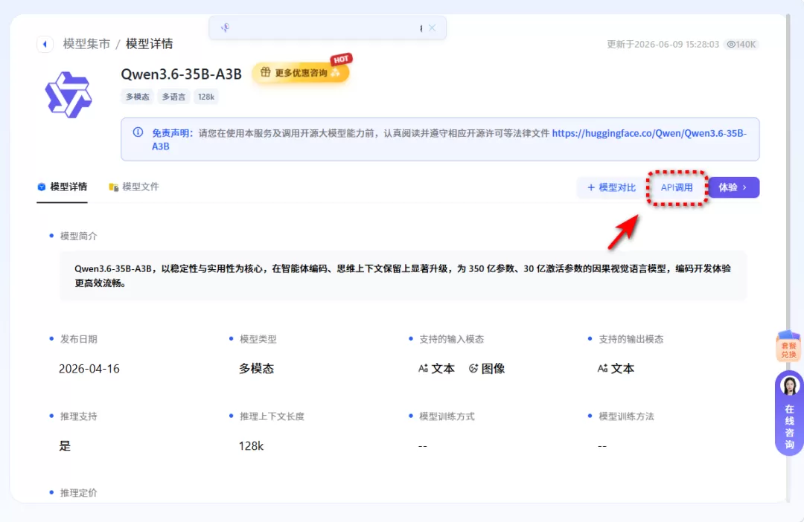The height and width of the screenshot is (522, 804).
Task: Click the 体验 button
Action: pyautogui.click(x=733, y=187)
